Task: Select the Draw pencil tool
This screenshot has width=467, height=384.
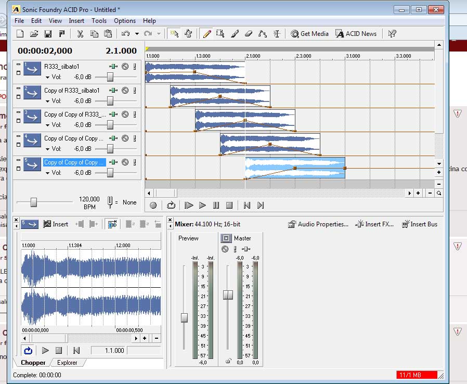Action: tap(206, 34)
